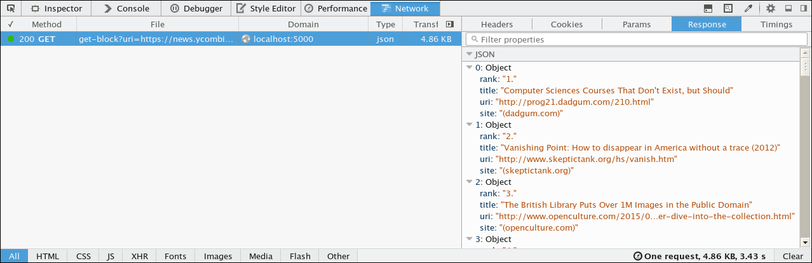This screenshot has width=812, height=263.
Task: Toggle the HTML filter button
Action: coord(48,256)
